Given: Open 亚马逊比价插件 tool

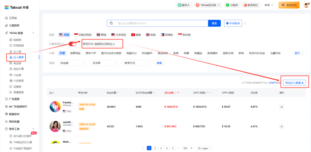Looking at the screenshot, I should 21,136.
